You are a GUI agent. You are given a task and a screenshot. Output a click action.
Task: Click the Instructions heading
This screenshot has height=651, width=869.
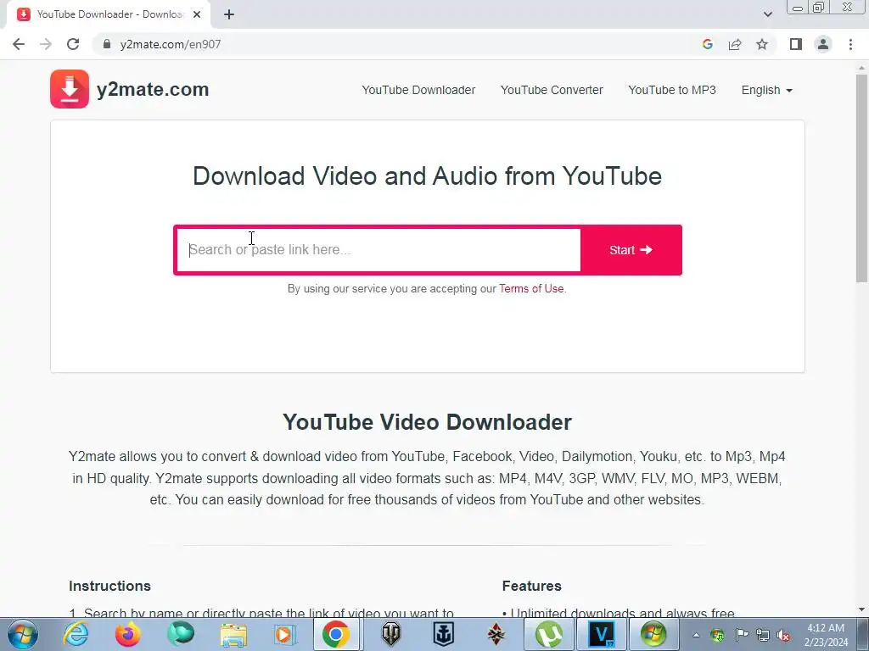tap(109, 586)
